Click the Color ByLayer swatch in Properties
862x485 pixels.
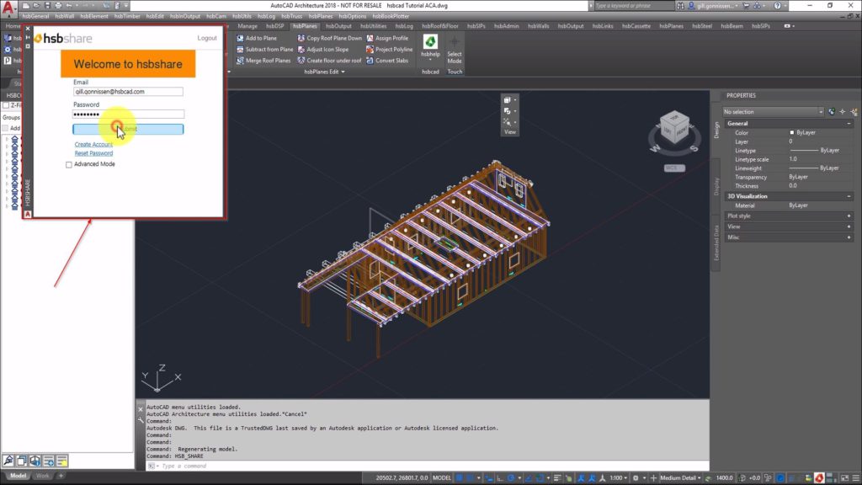click(791, 132)
